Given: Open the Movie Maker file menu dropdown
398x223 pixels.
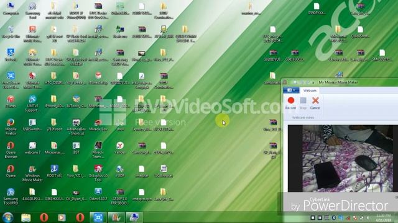Looking at the screenshot, I should (291, 90).
